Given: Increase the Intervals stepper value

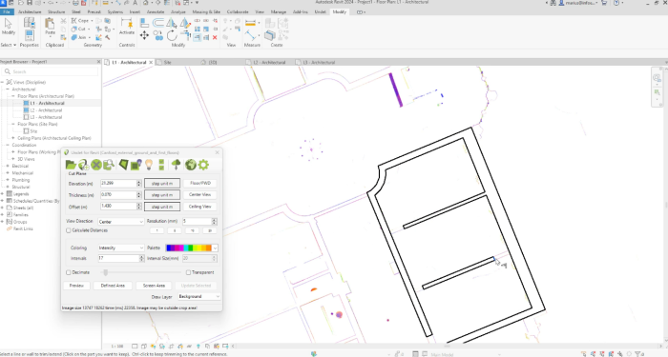Looking at the screenshot, I should click(142, 257).
